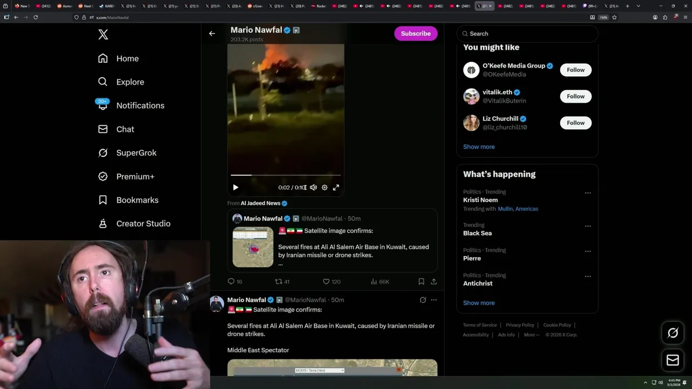Image resolution: width=692 pixels, height=389 pixels.
Task: Open the quoted post satellite thumbnail
Action: [253, 247]
